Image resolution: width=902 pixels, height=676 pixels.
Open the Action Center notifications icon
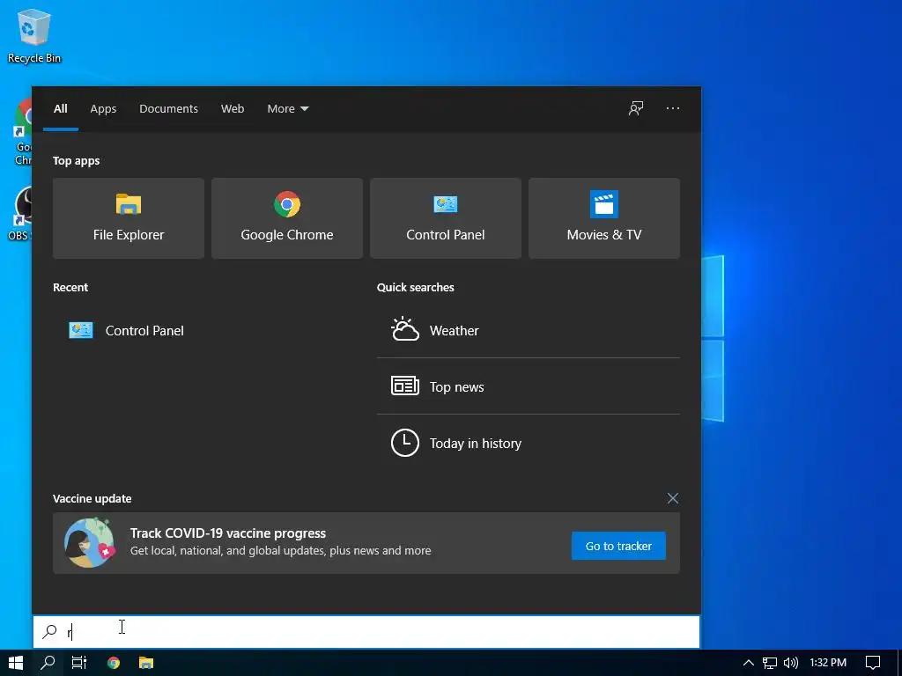tap(873, 663)
